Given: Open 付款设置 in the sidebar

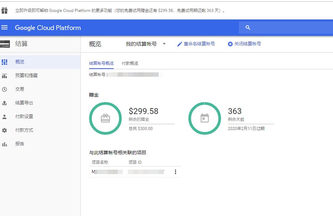Looking at the screenshot, I should (x=40, y=117).
